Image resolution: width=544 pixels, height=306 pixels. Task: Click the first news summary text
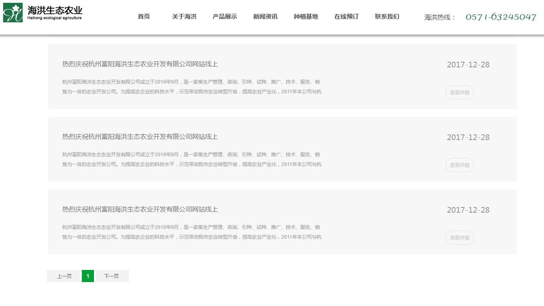pyautogui.click(x=190, y=87)
